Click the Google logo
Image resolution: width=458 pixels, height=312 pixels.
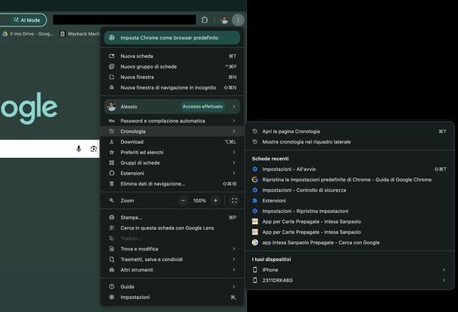(x=29, y=108)
